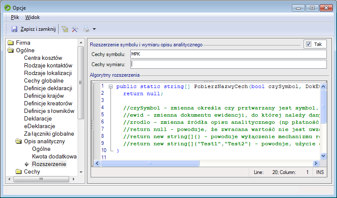337x198 pixels.
Task: Click PobierzNazwyCech method name in line 1
Action: (221, 86)
